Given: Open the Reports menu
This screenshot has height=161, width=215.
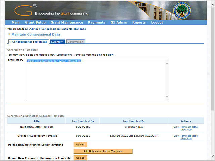Looking at the screenshot, I should pyautogui.click(x=139, y=22).
